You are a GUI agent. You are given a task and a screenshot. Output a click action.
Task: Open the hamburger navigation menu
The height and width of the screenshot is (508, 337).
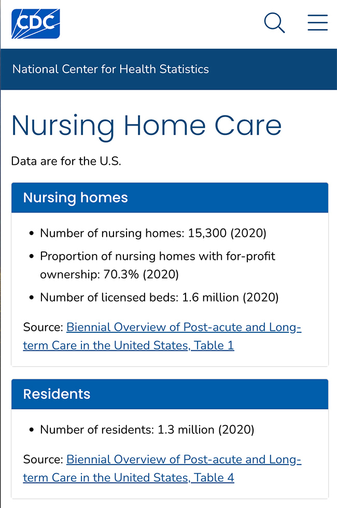pos(317,23)
